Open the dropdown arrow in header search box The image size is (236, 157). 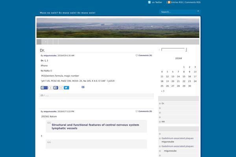(198, 11)
